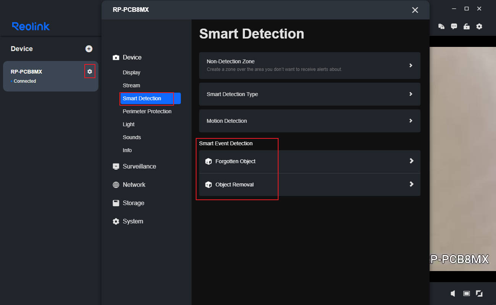Image resolution: width=496 pixels, height=305 pixels.
Task: Click the unlock icon in the stream toolbar
Action: tap(466, 26)
